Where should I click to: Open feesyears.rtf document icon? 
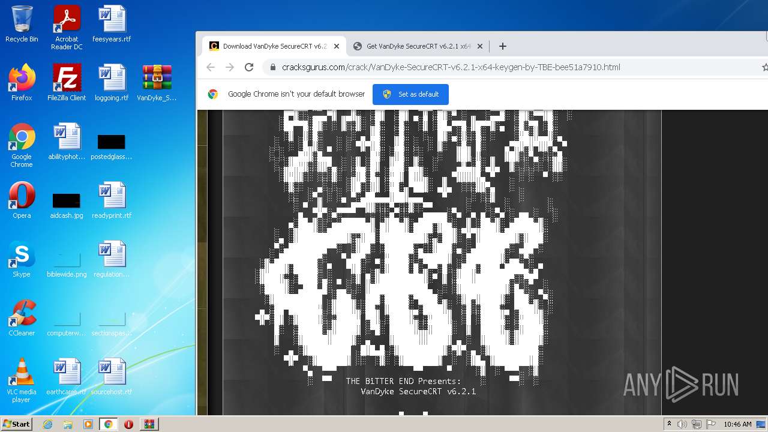(112, 24)
